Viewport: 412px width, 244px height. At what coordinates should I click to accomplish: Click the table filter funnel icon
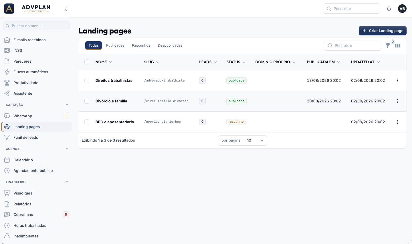click(x=388, y=45)
